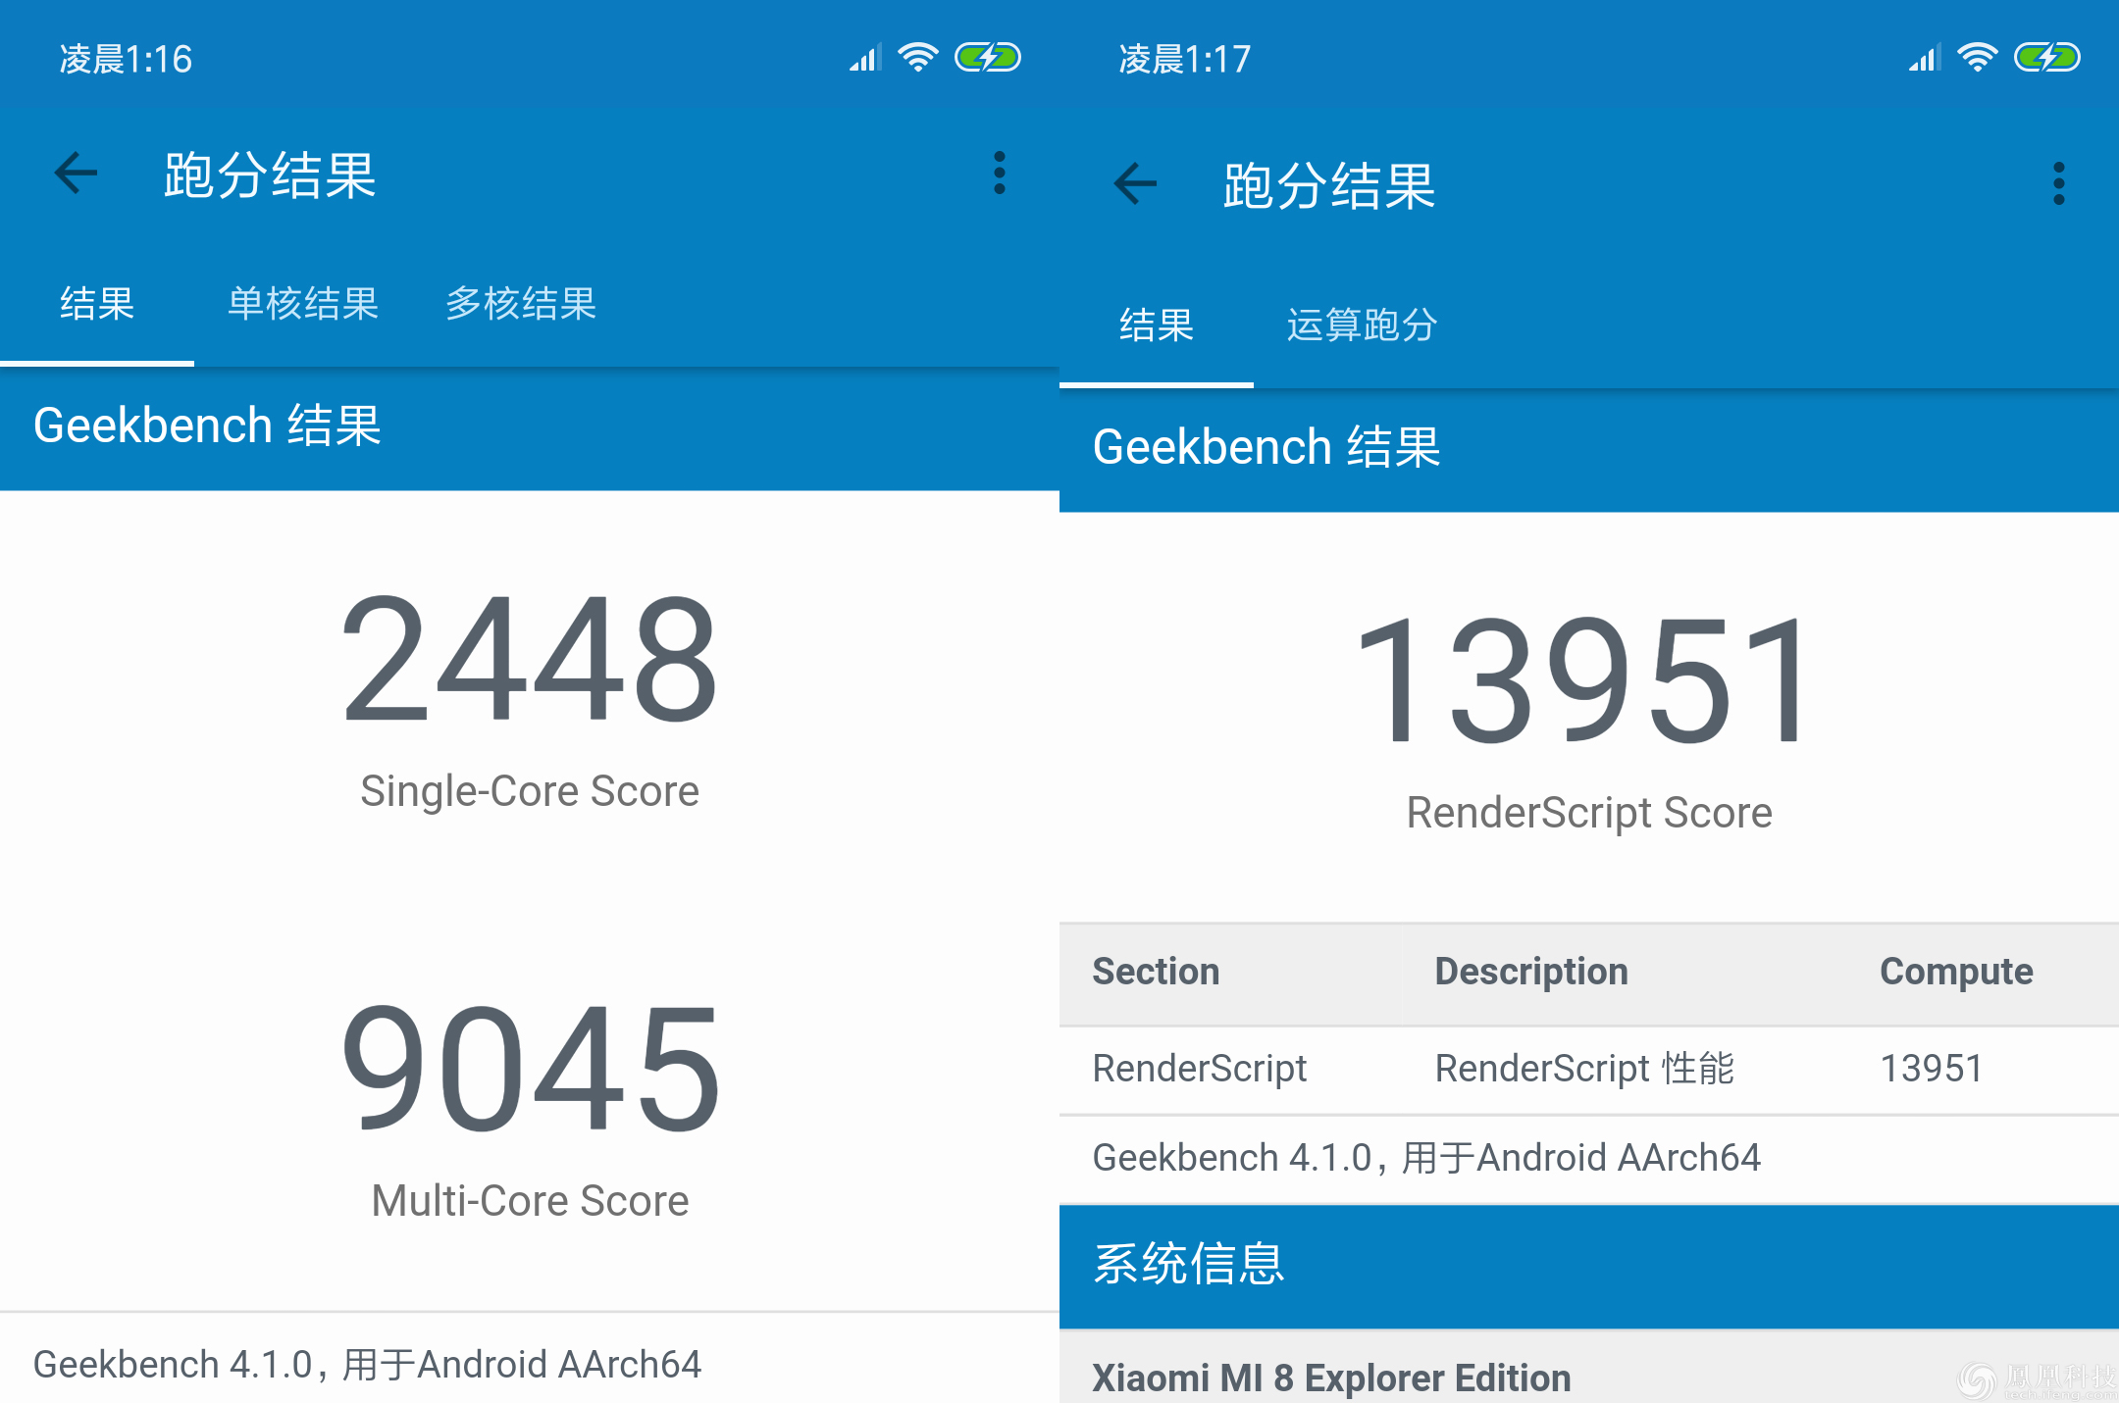Tap Geekbench 结果 header on right screen
This screenshot has width=2119, height=1403.
point(1266,448)
